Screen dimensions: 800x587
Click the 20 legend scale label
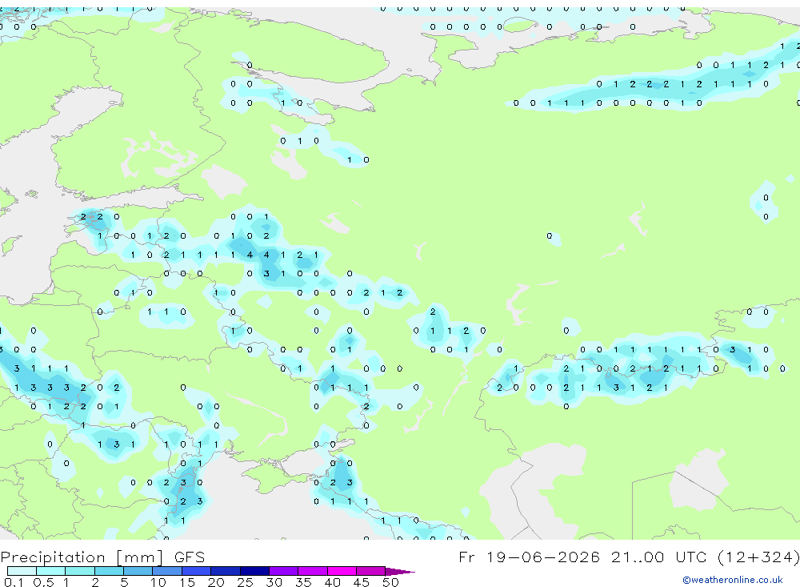click(216, 582)
